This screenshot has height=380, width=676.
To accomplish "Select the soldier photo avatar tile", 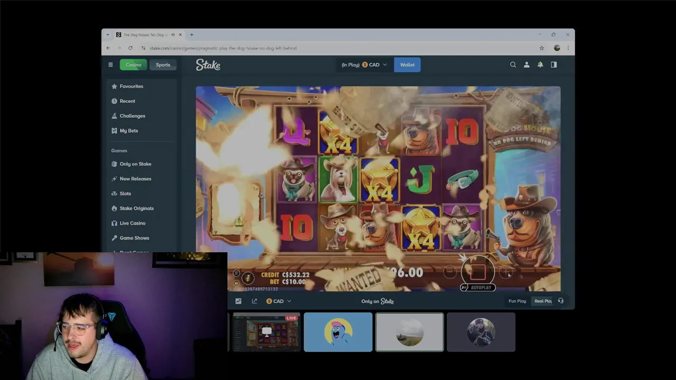I will coord(481,332).
